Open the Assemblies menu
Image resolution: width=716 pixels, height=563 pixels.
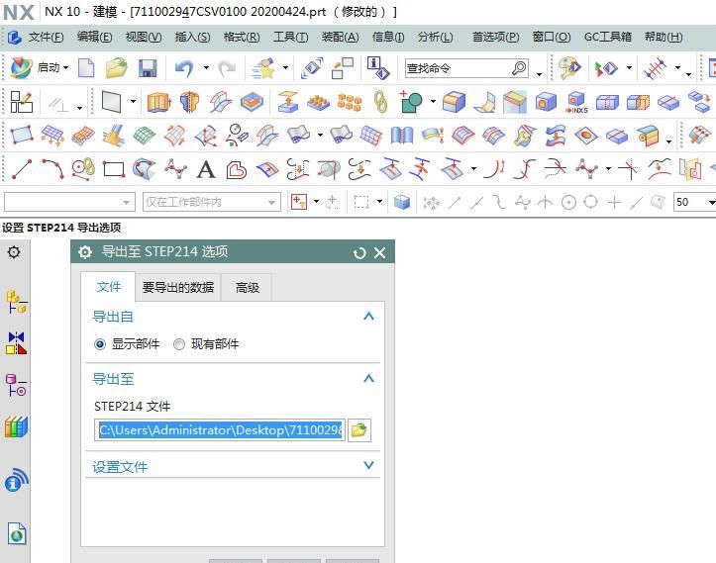[341, 37]
